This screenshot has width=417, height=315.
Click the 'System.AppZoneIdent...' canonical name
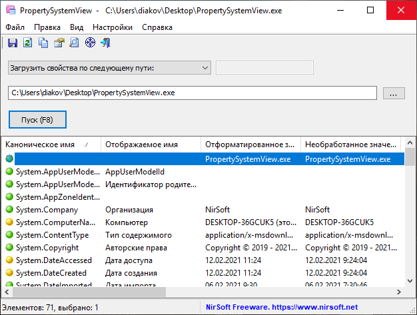[58, 197]
